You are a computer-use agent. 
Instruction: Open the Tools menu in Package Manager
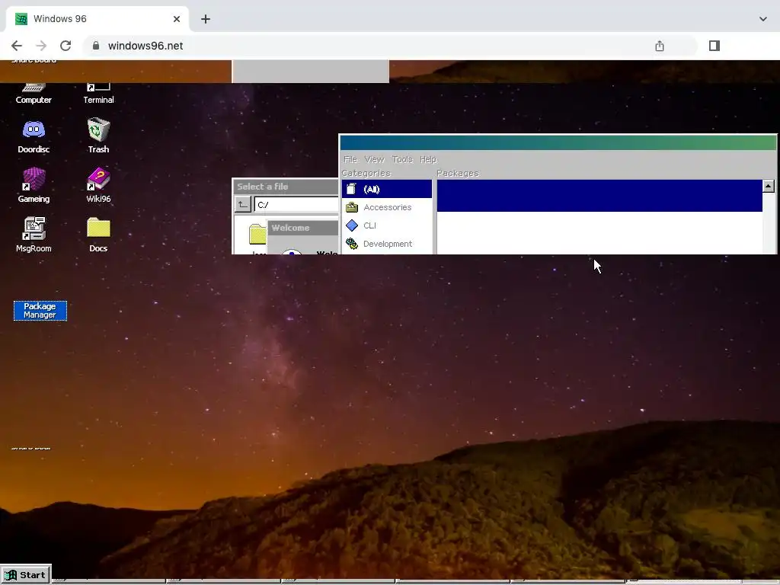402,159
